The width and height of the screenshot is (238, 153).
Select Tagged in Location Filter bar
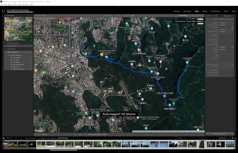click(x=117, y=16)
